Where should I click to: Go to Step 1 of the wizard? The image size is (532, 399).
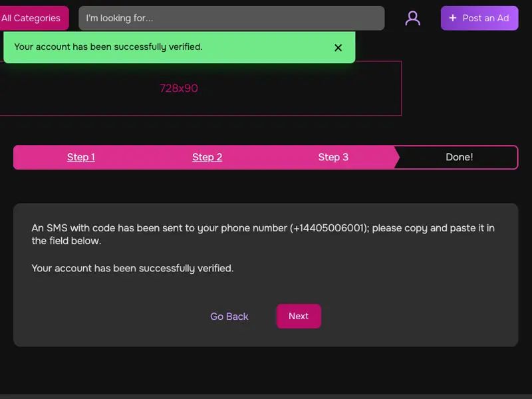(81, 157)
